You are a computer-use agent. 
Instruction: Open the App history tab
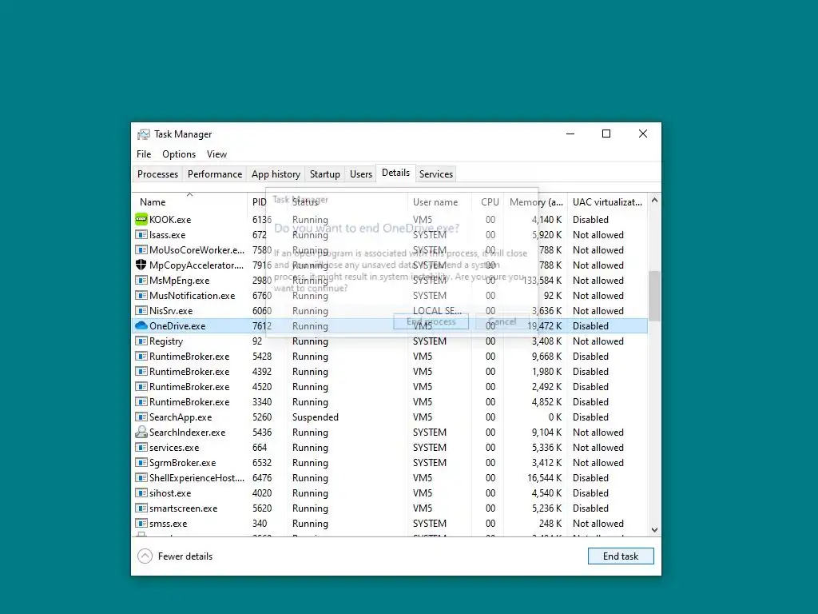pos(276,173)
